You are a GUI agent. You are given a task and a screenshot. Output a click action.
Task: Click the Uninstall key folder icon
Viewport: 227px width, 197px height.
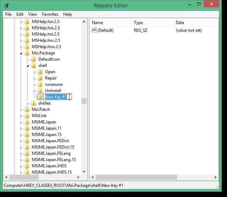[41, 91]
